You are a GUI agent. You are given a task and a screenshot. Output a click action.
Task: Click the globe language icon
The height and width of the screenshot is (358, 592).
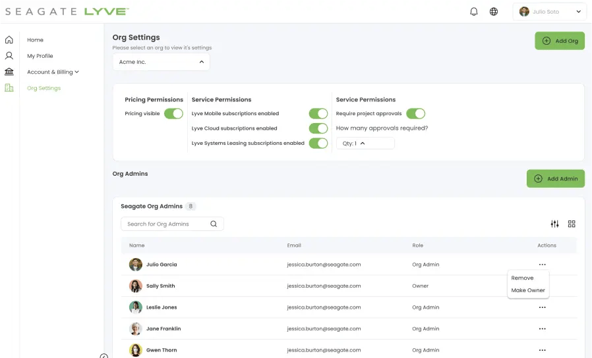494,11
